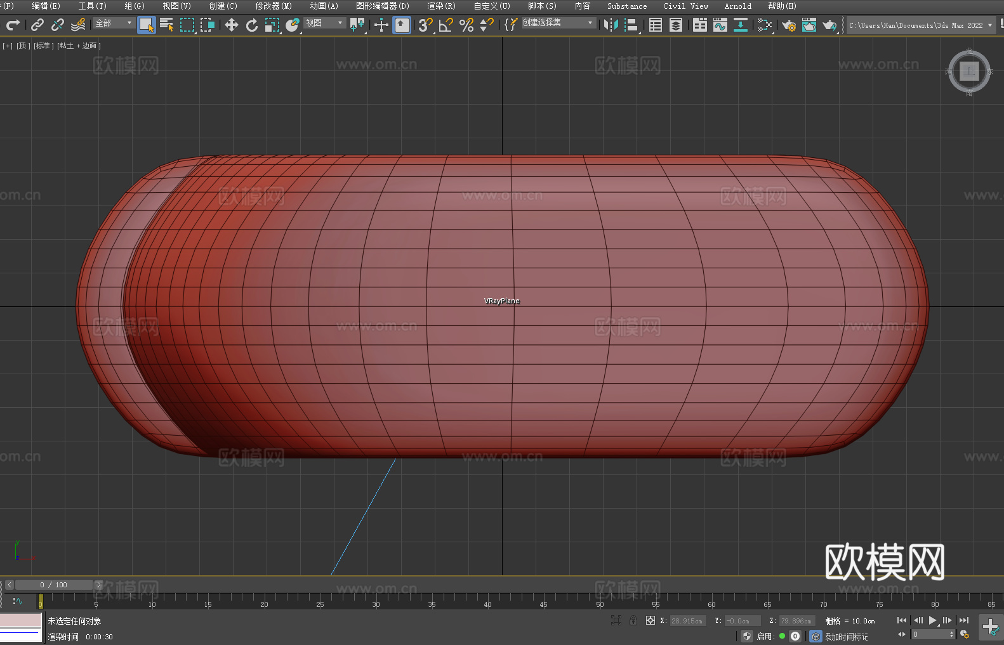Open the 全部 selection filter dropdown
1004x645 pixels.
pos(114,23)
